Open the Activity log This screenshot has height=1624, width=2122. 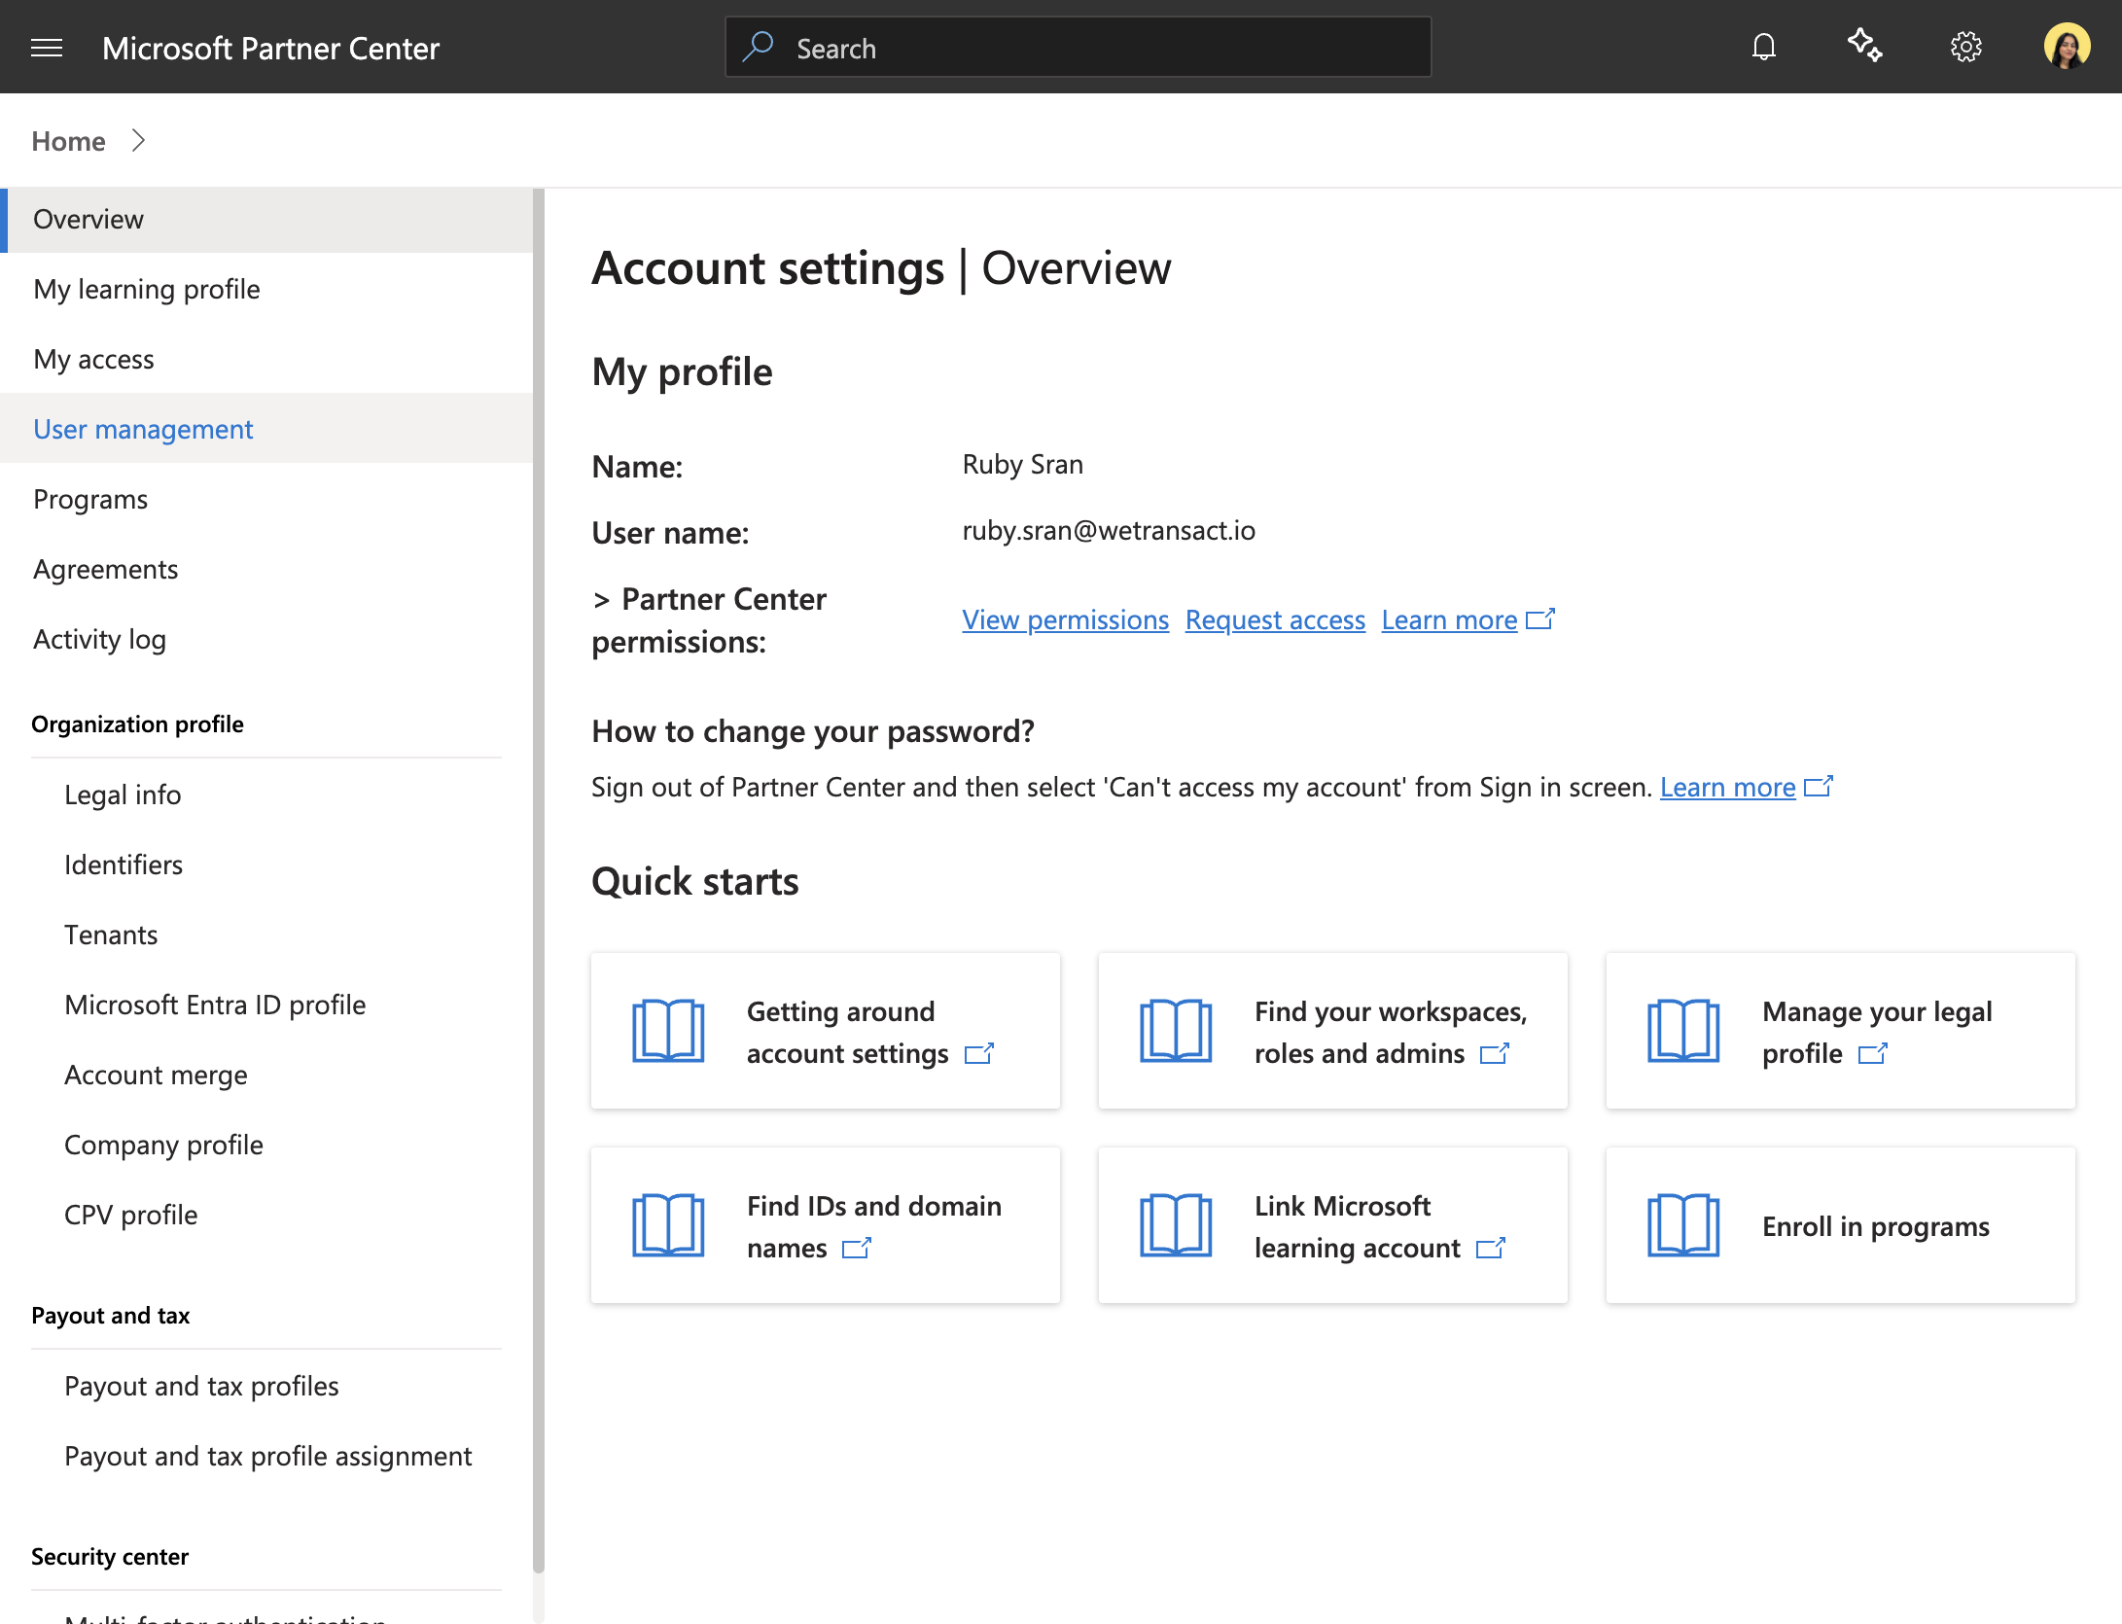[266, 639]
